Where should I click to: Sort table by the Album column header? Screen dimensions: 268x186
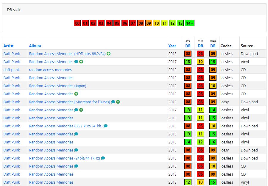pos(35,46)
